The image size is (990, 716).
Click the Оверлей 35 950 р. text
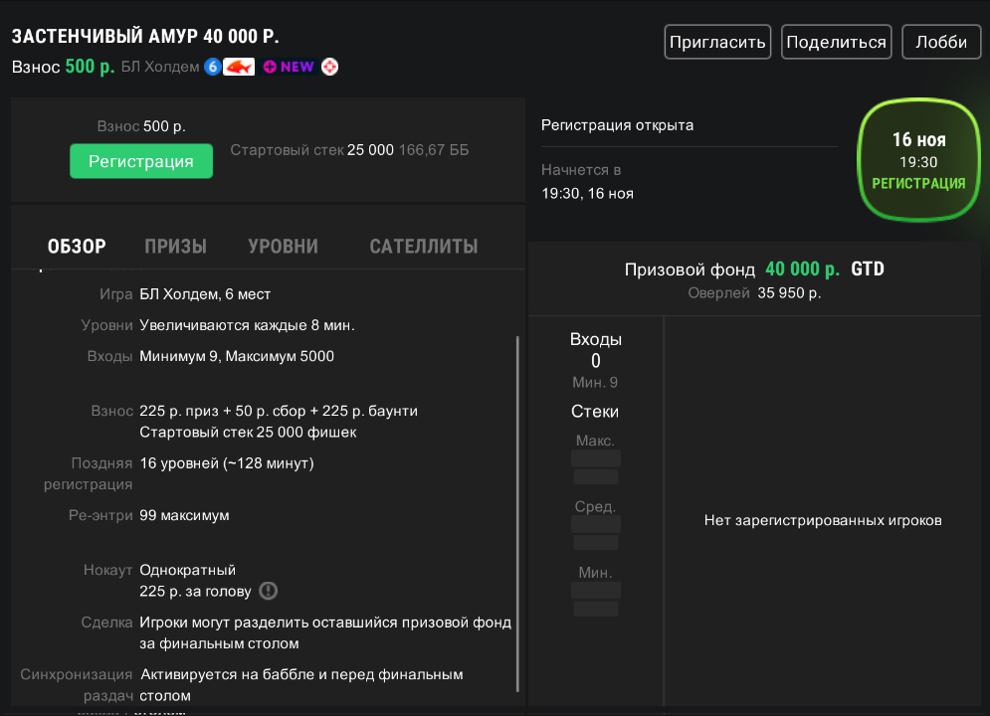[754, 293]
